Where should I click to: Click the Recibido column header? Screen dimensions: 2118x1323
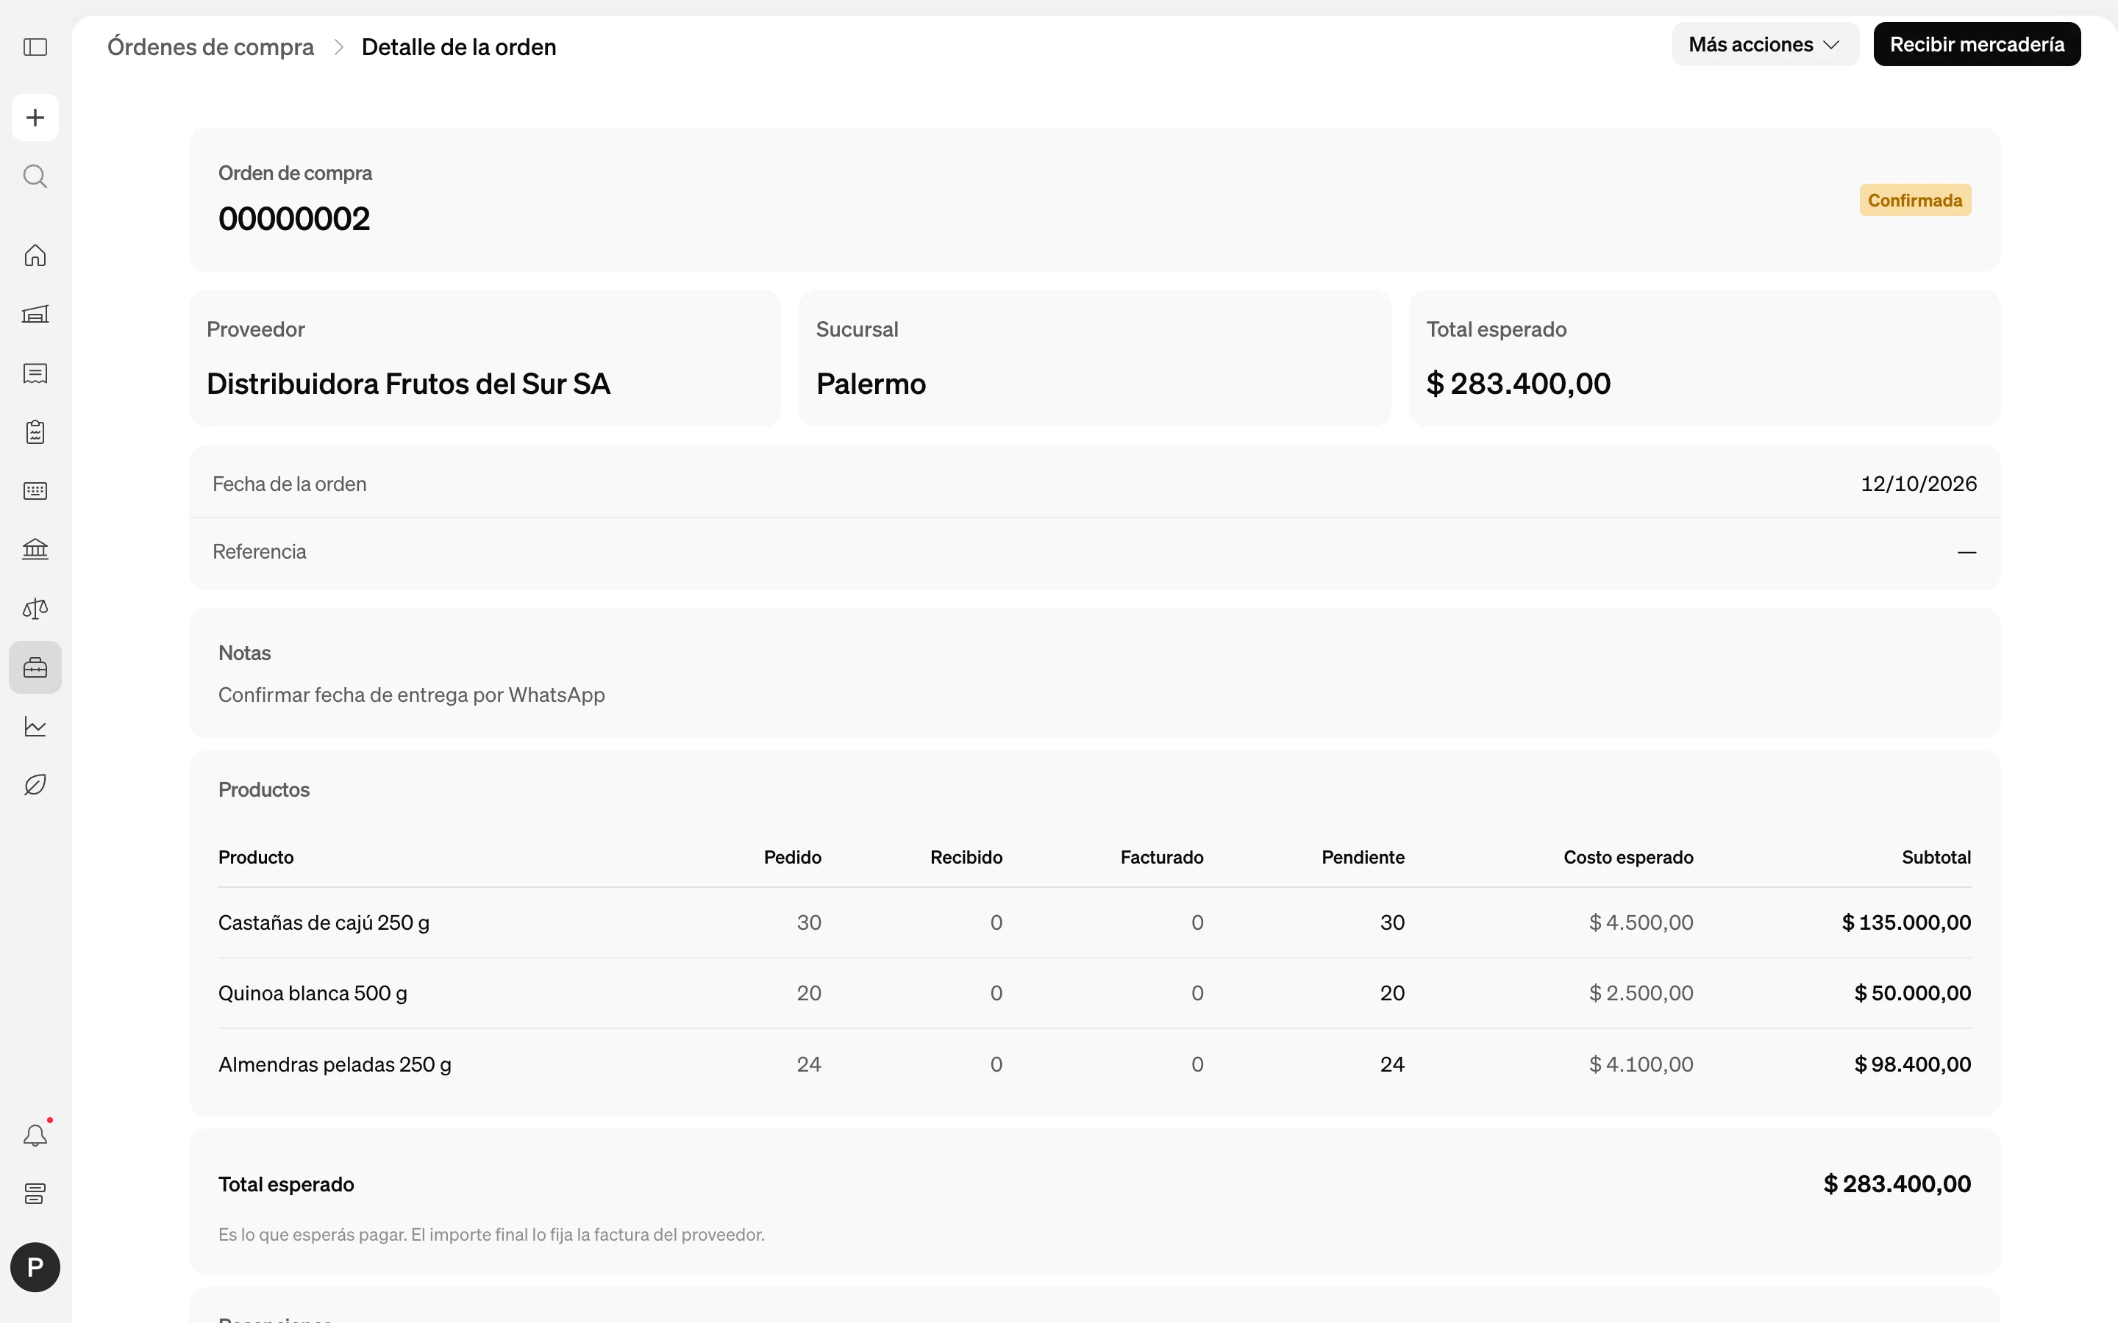[966, 858]
